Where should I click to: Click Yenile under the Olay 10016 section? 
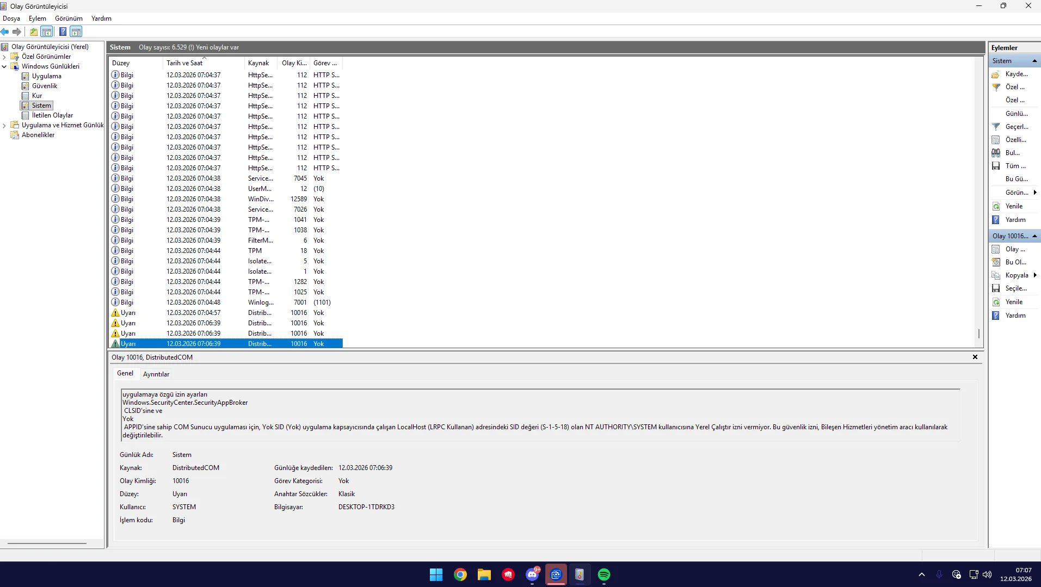[1014, 302]
